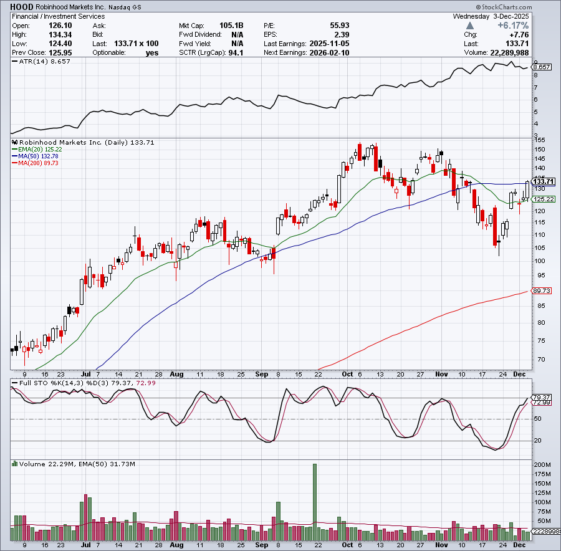Click the SCTR (LrgCap) value 94.1
The height and width of the screenshot is (551, 561).
coord(236,52)
